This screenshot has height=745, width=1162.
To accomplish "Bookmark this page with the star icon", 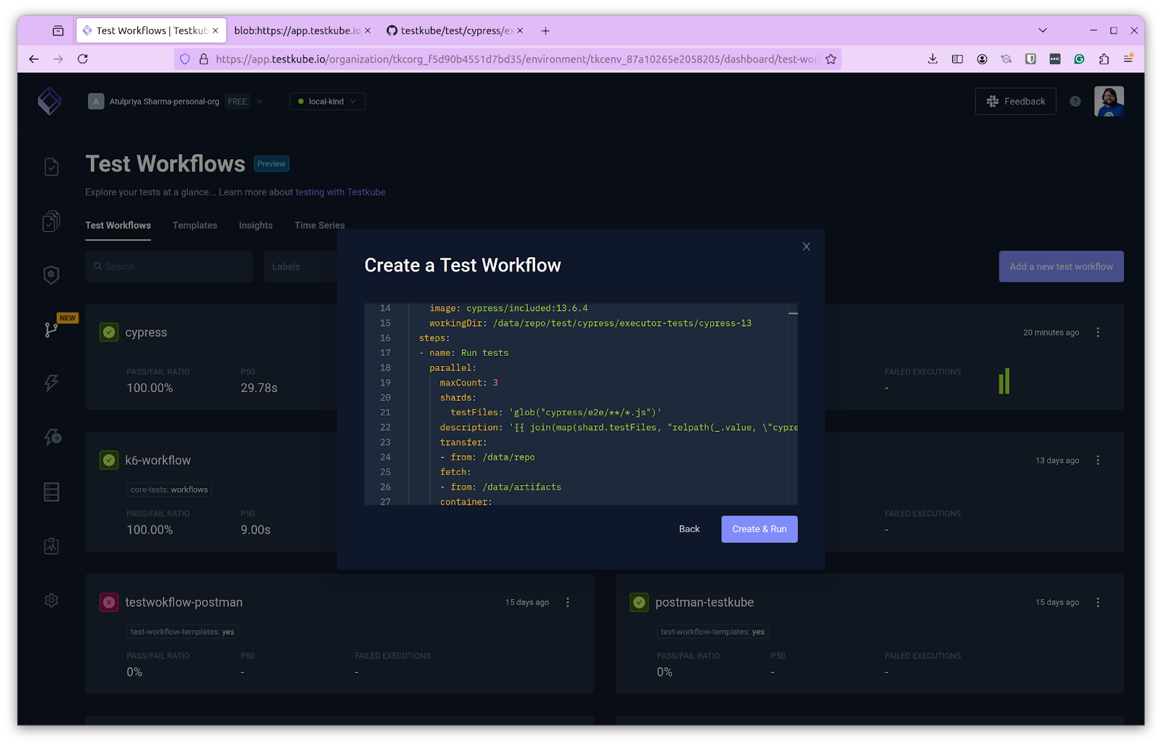I will [831, 59].
